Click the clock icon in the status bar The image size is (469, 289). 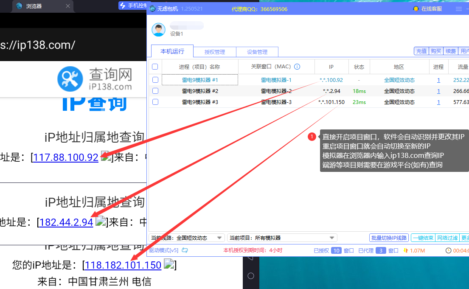pos(448,250)
